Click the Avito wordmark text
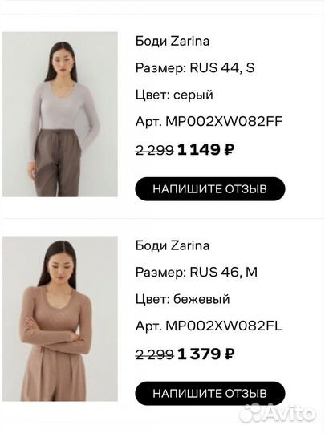The image size is (325, 433). 289,414
